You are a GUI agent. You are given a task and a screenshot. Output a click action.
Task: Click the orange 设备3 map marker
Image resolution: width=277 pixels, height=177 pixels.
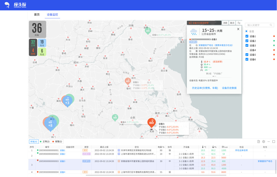pos(151,122)
